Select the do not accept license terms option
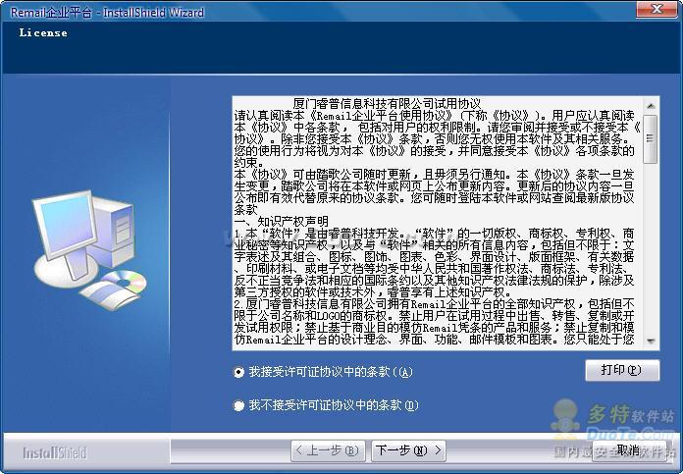683x474 pixels. tap(238, 405)
